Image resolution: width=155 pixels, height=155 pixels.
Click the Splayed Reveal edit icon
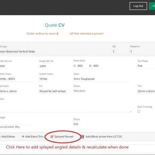pyautogui.click(x=52, y=136)
